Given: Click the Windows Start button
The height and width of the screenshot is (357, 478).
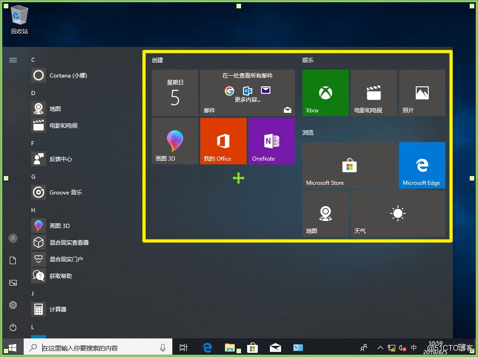Looking at the screenshot, I should pos(13,347).
